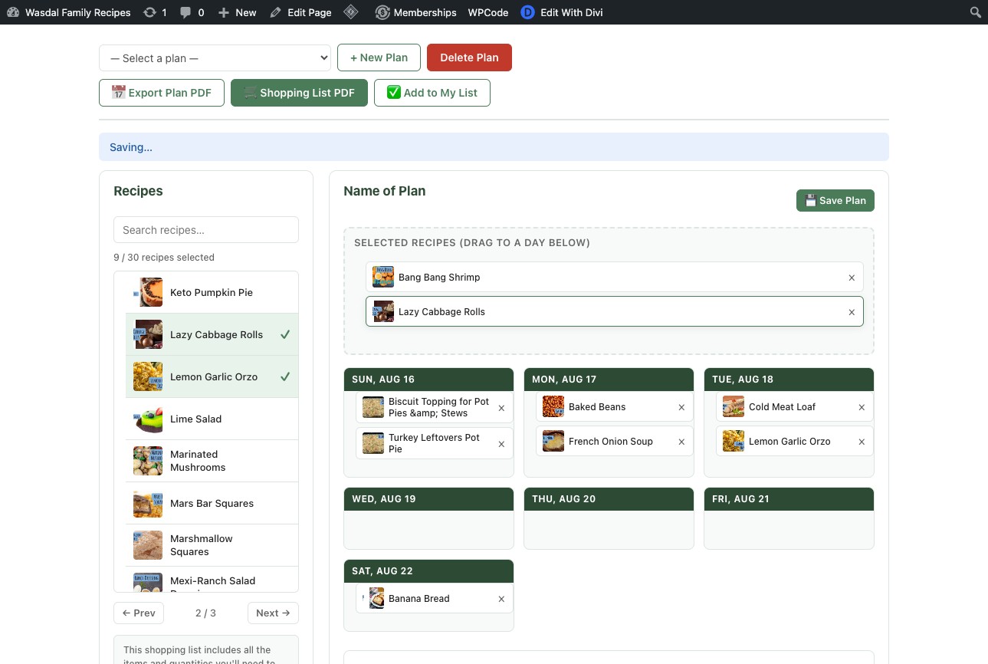Remove Cold Meat Loaf from Tue, Aug 18
Viewport: 988px width, 664px height.
862,407
